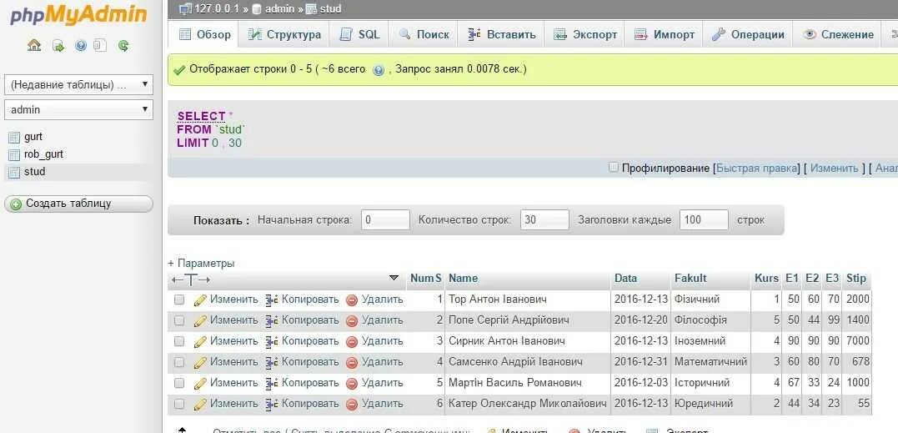This screenshot has width=898, height=433.
Task: Click the Создать таблицу button
Action: 78,204
